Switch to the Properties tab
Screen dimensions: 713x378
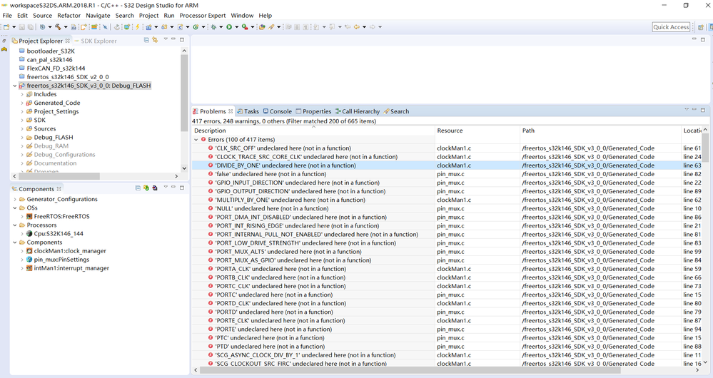click(x=313, y=111)
